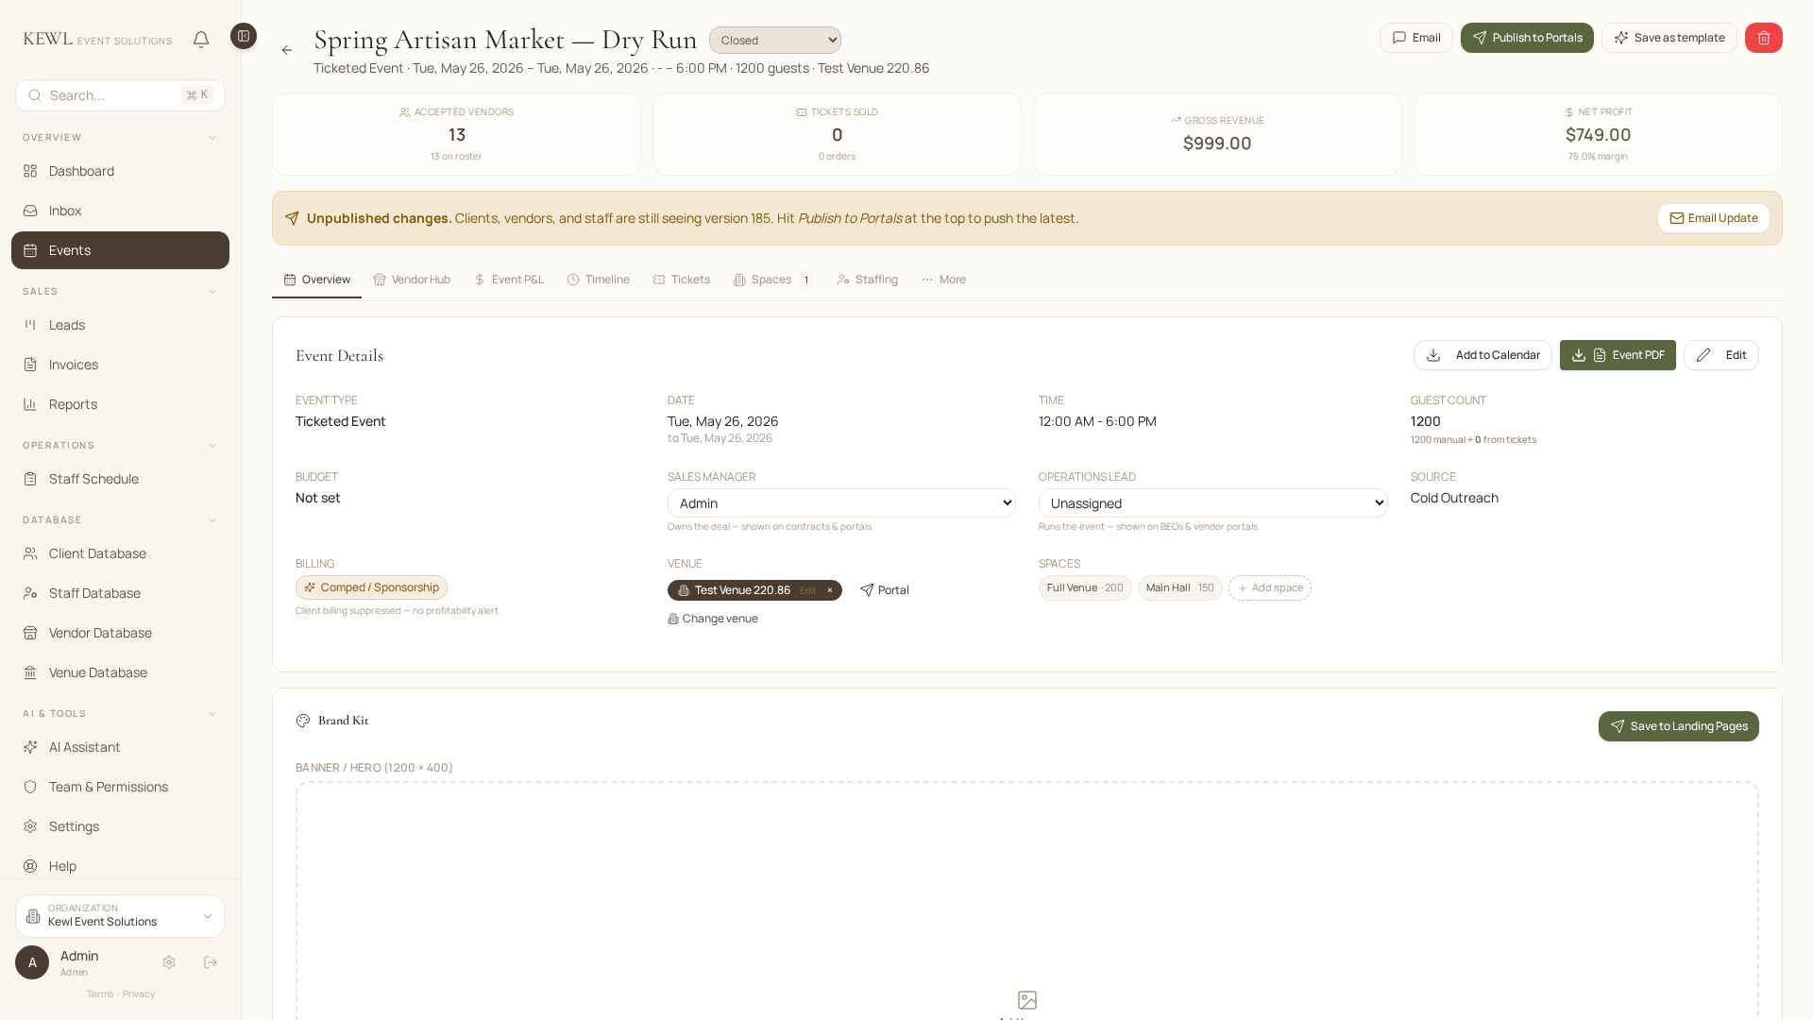Open the Terms link

click(100, 994)
